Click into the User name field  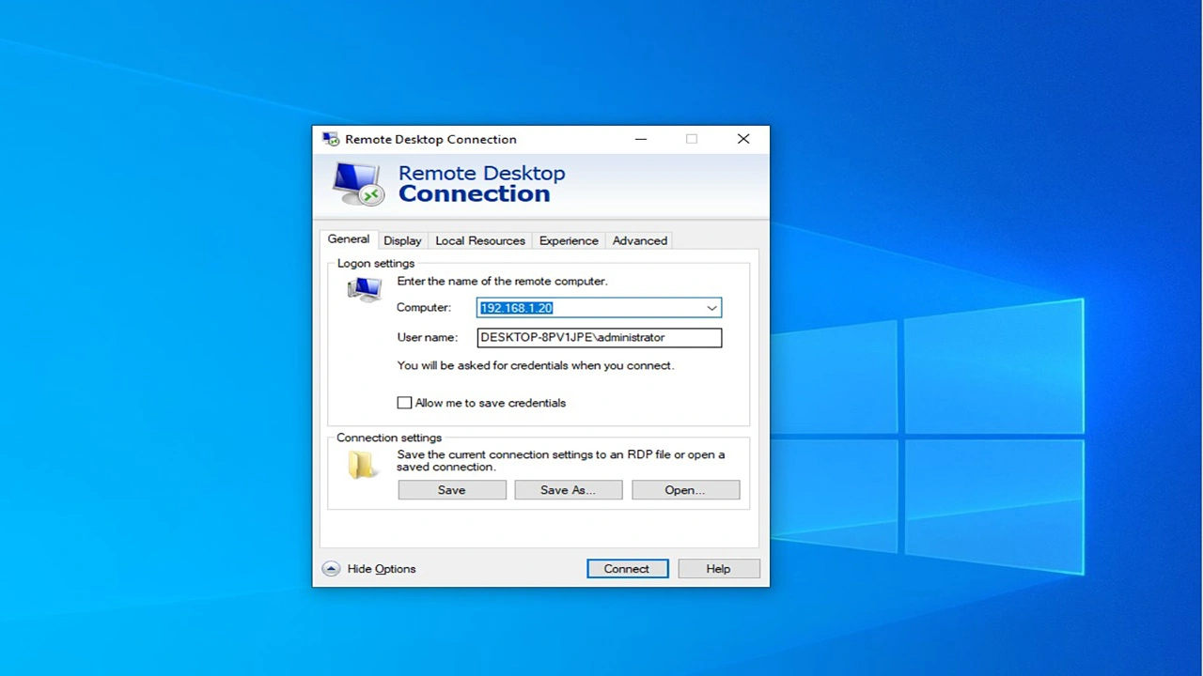(600, 337)
